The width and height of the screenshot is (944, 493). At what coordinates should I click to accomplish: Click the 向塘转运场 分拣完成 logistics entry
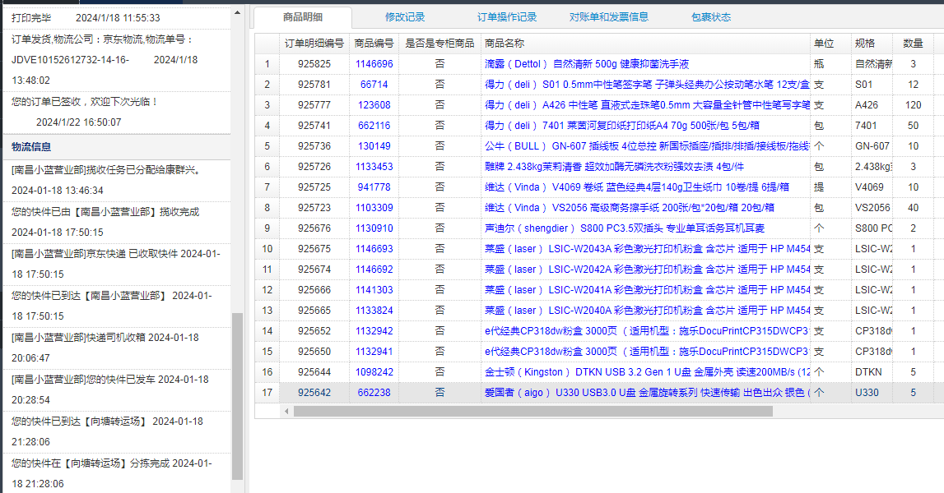[117, 473]
